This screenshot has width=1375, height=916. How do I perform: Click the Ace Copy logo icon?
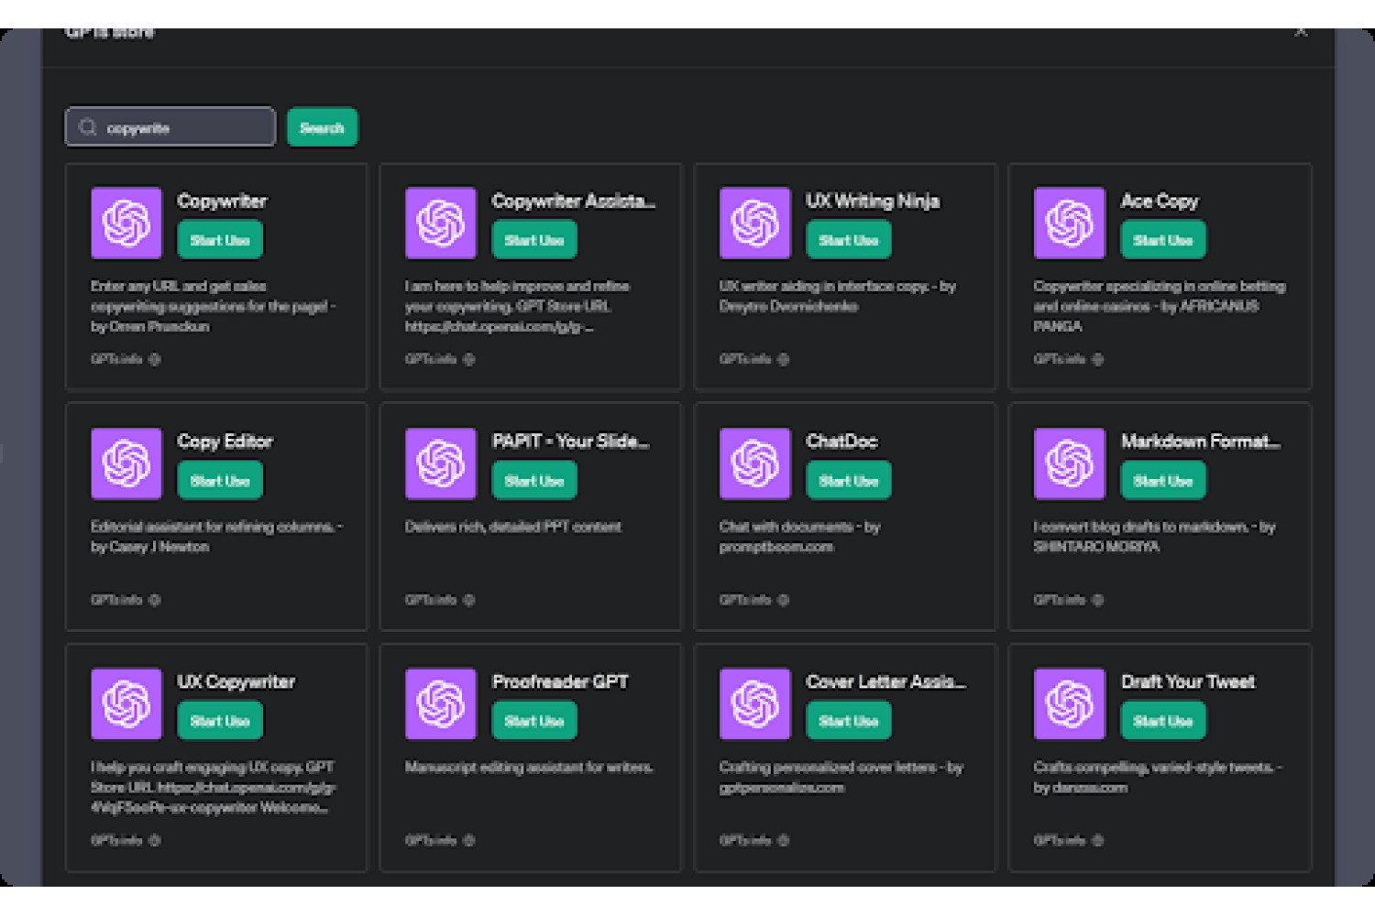(x=1070, y=223)
